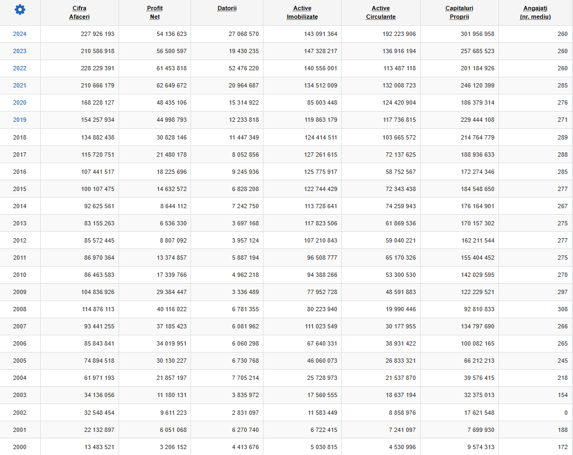Click the Capitaluri Proprii column header
This screenshot has height=455, width=573.
[x=459, y=12]
